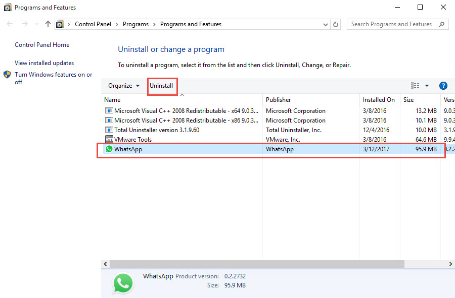Click the horizontal scrollbar thumb
Screen dimensions: 455x298
[x=257, y=264]
